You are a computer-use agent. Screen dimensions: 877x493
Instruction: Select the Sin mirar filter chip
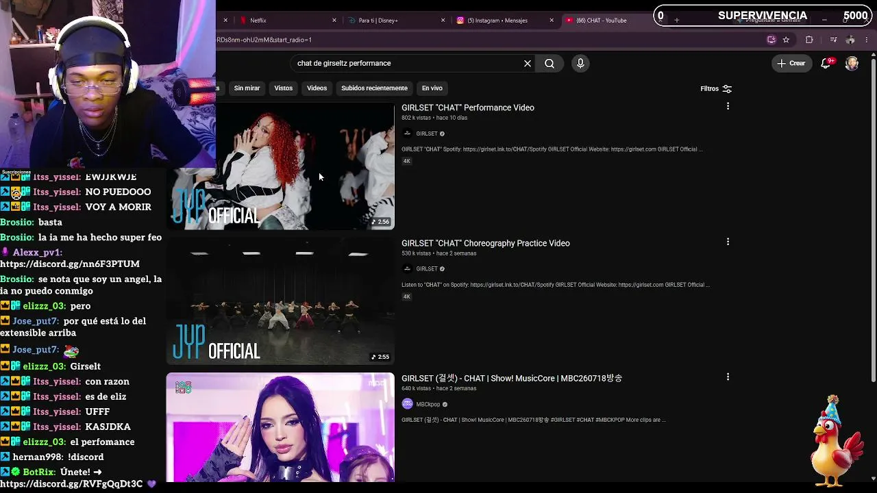point(247,88)
